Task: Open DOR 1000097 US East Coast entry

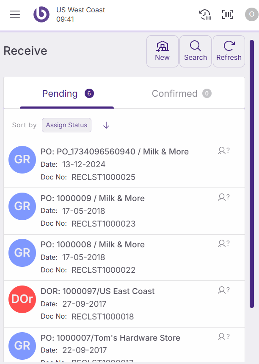Action: click(x=98, y=291)
